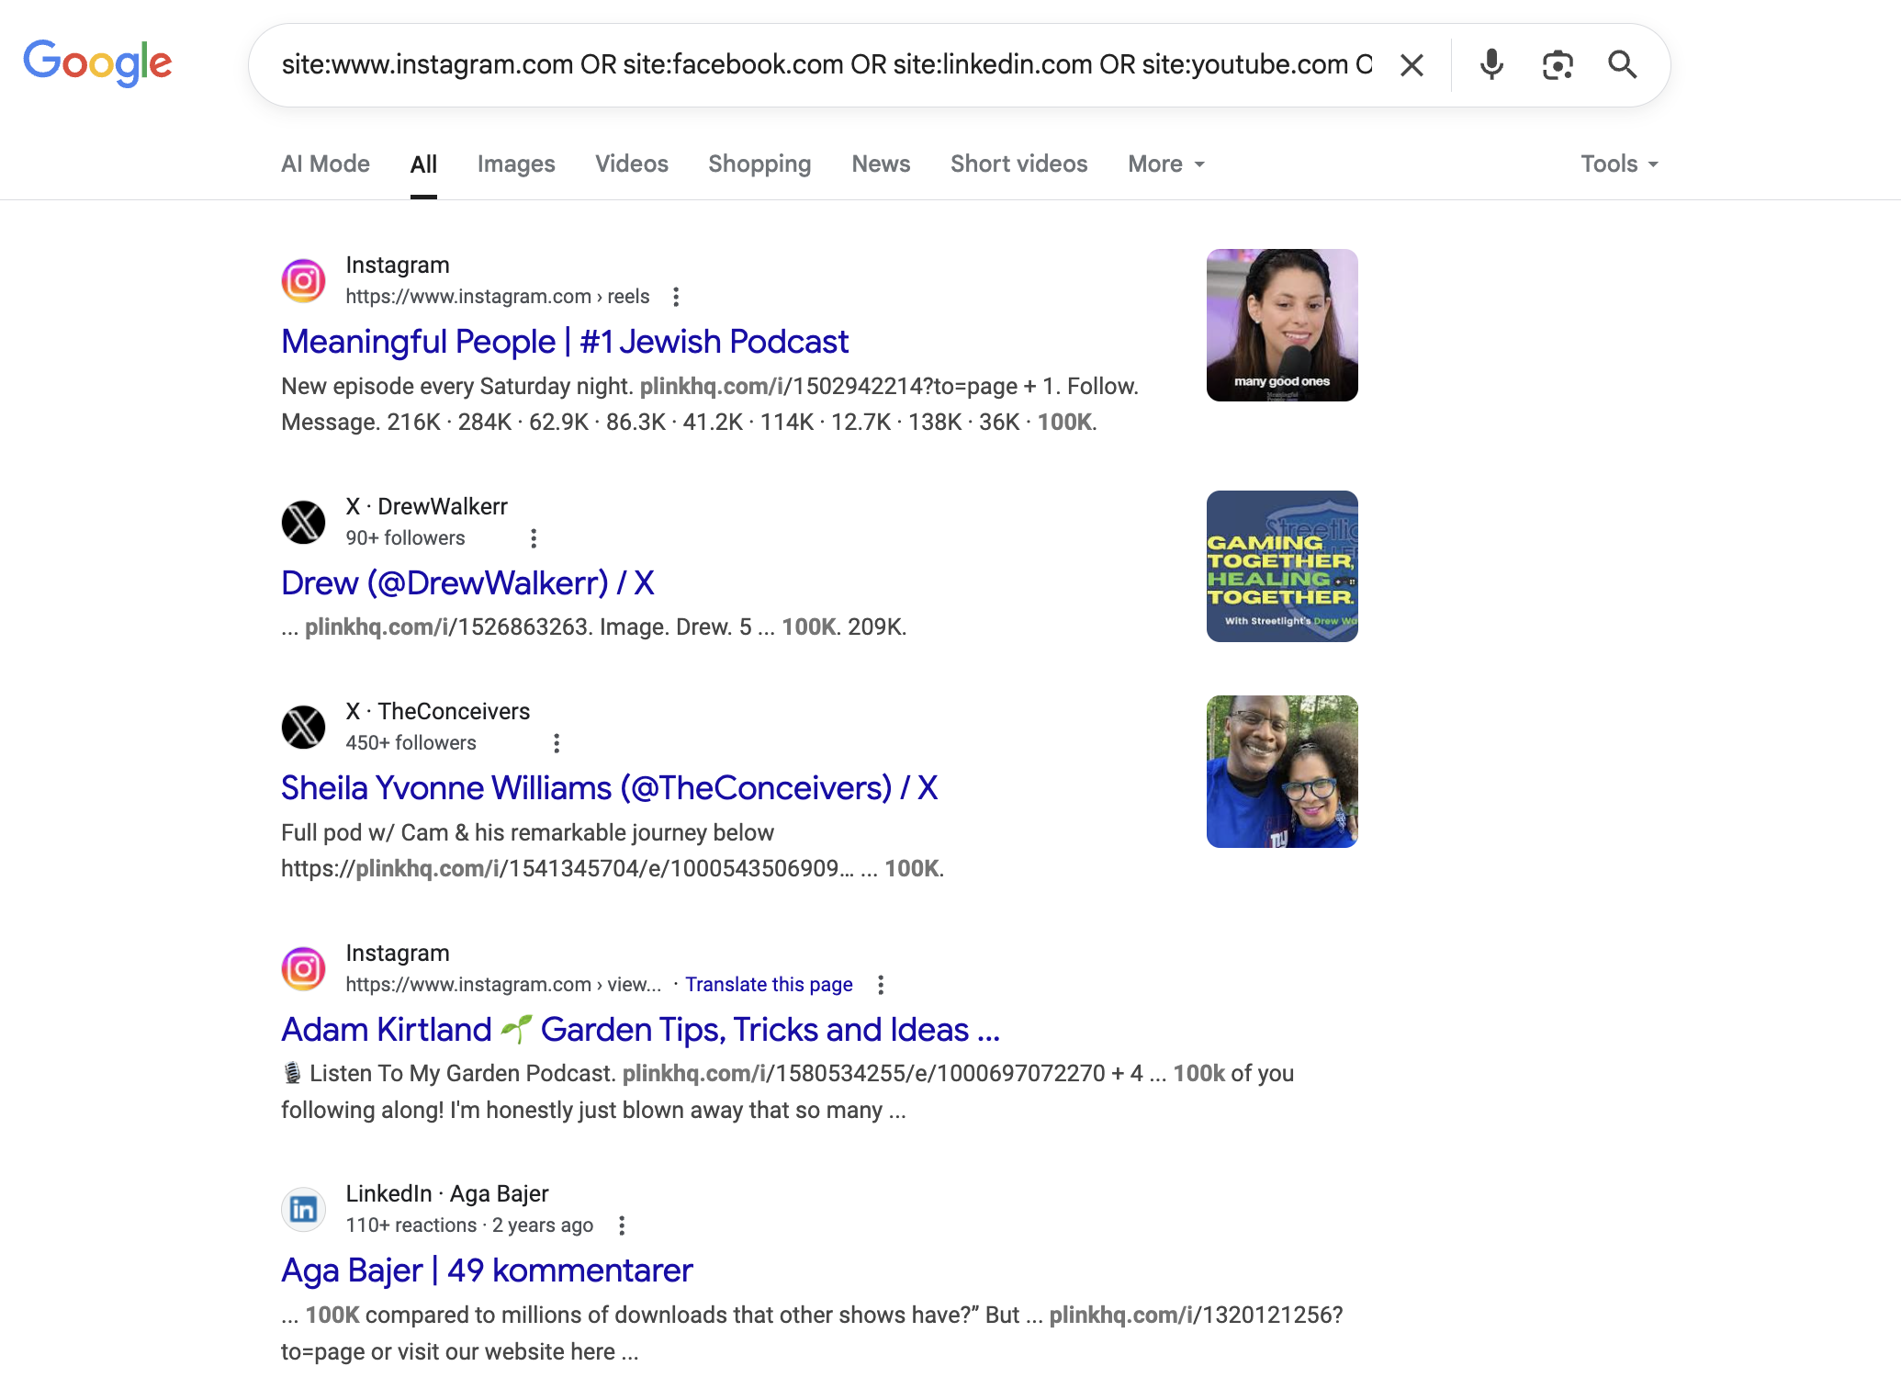The width and height of the screenshot is (1901, 1389).
Task: Click Translate this page link
Action: [769, 985]
